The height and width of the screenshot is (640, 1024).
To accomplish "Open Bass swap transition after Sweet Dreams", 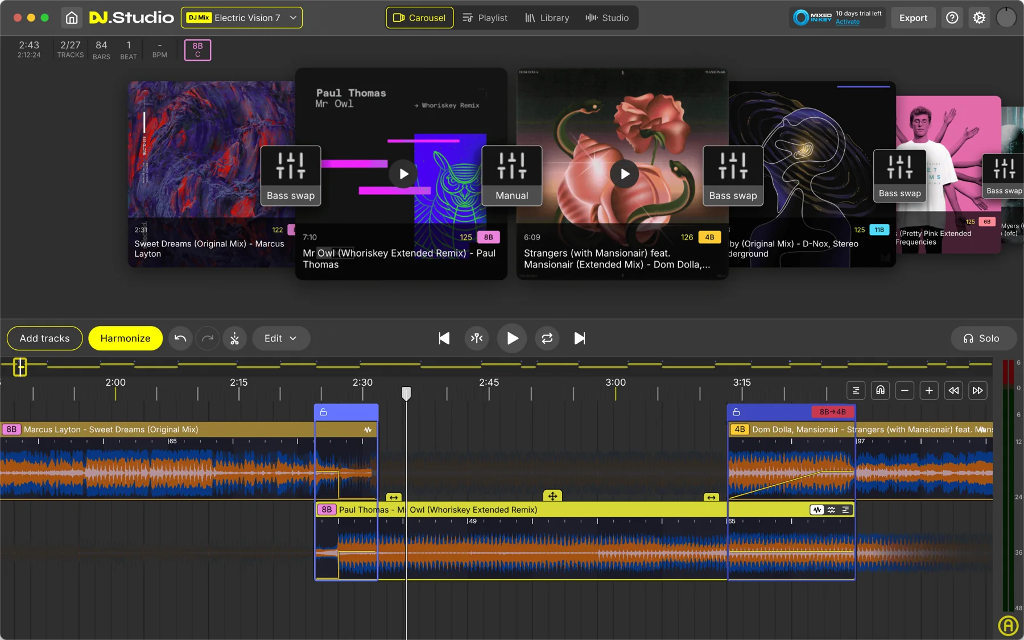I will [291, 176].
